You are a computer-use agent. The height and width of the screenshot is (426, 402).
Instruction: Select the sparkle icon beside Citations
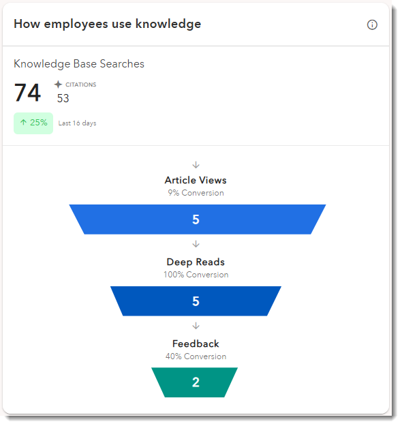59,85
